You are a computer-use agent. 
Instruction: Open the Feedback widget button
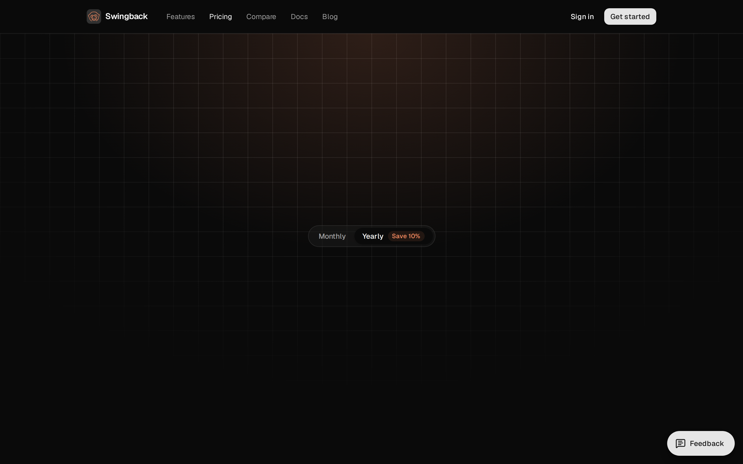pos(701,443)
